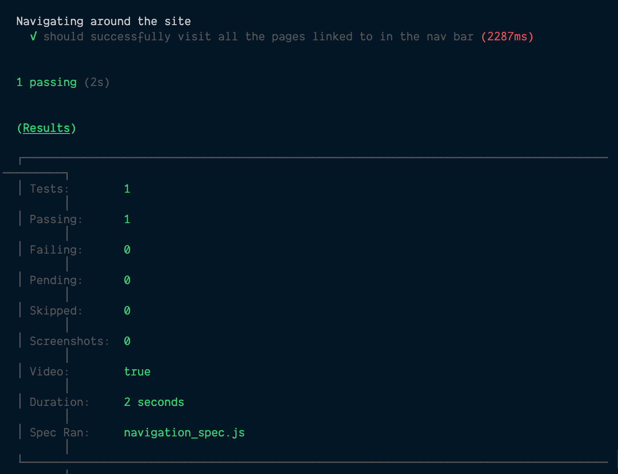Click the underlined Results link

(46, 128)
